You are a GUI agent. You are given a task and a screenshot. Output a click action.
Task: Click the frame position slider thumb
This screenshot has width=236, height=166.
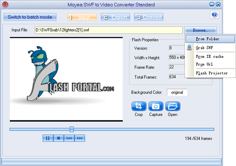[x=72, y=129]
